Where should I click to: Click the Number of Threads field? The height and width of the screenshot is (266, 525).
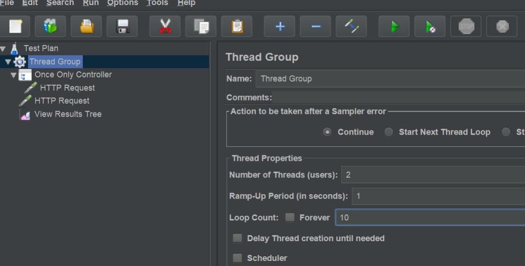click(x=433, y=175)
